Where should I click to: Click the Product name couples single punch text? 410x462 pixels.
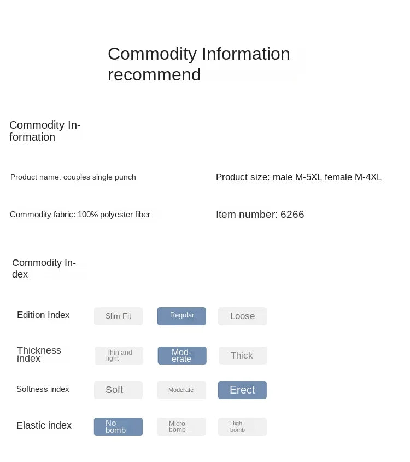73,177
